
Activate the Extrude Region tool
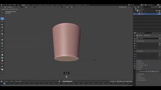click(x=2, y=40)
